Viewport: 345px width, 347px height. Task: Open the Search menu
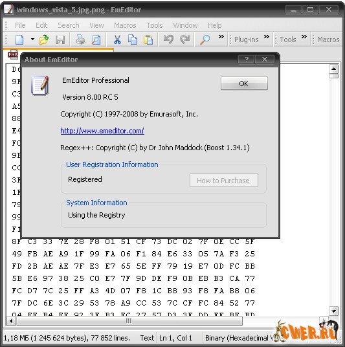[x=69, y=25]
